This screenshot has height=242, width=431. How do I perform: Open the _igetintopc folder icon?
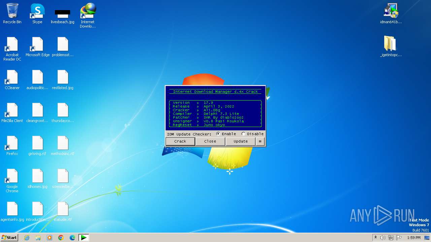click(x=391, y=47)
